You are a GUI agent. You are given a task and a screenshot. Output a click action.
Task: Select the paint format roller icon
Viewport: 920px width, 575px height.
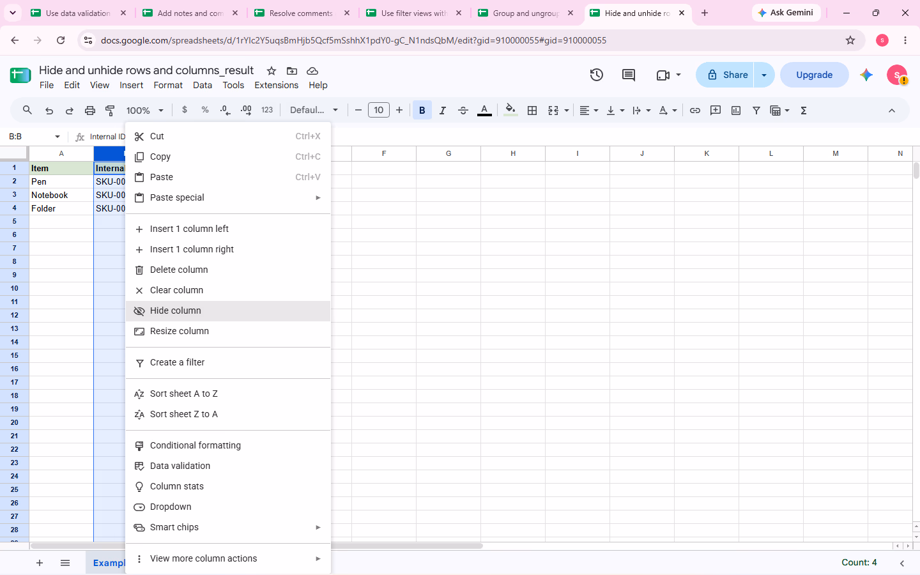(110, 111)
